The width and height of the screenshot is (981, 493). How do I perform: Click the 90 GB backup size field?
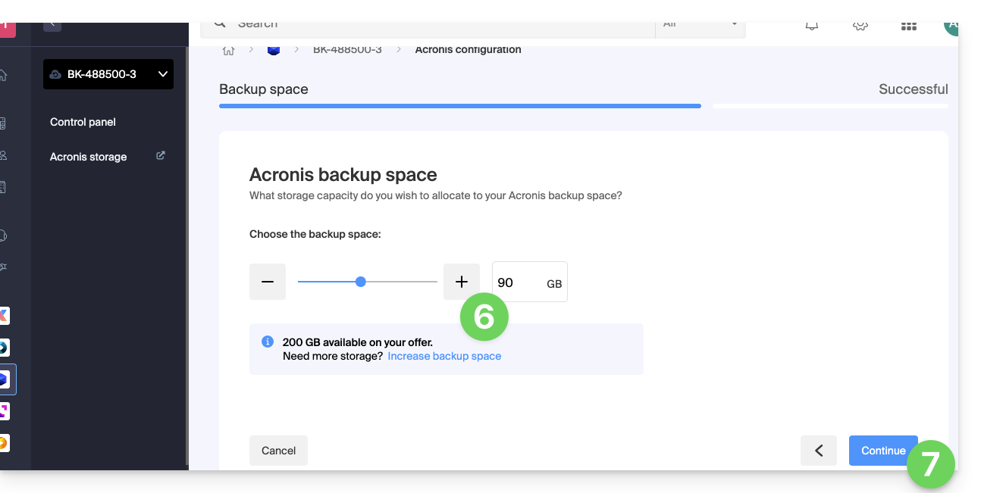(519, 282)
